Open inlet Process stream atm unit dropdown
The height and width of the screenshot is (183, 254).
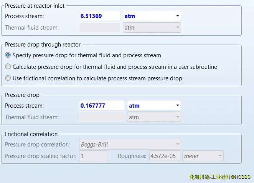pos(152,16)
